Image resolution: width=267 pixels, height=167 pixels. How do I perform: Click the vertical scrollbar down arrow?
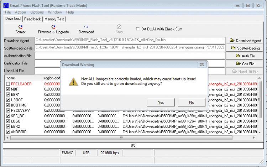point(259,132)
